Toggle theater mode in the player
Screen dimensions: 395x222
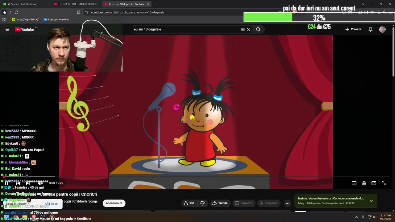point(374,183)
